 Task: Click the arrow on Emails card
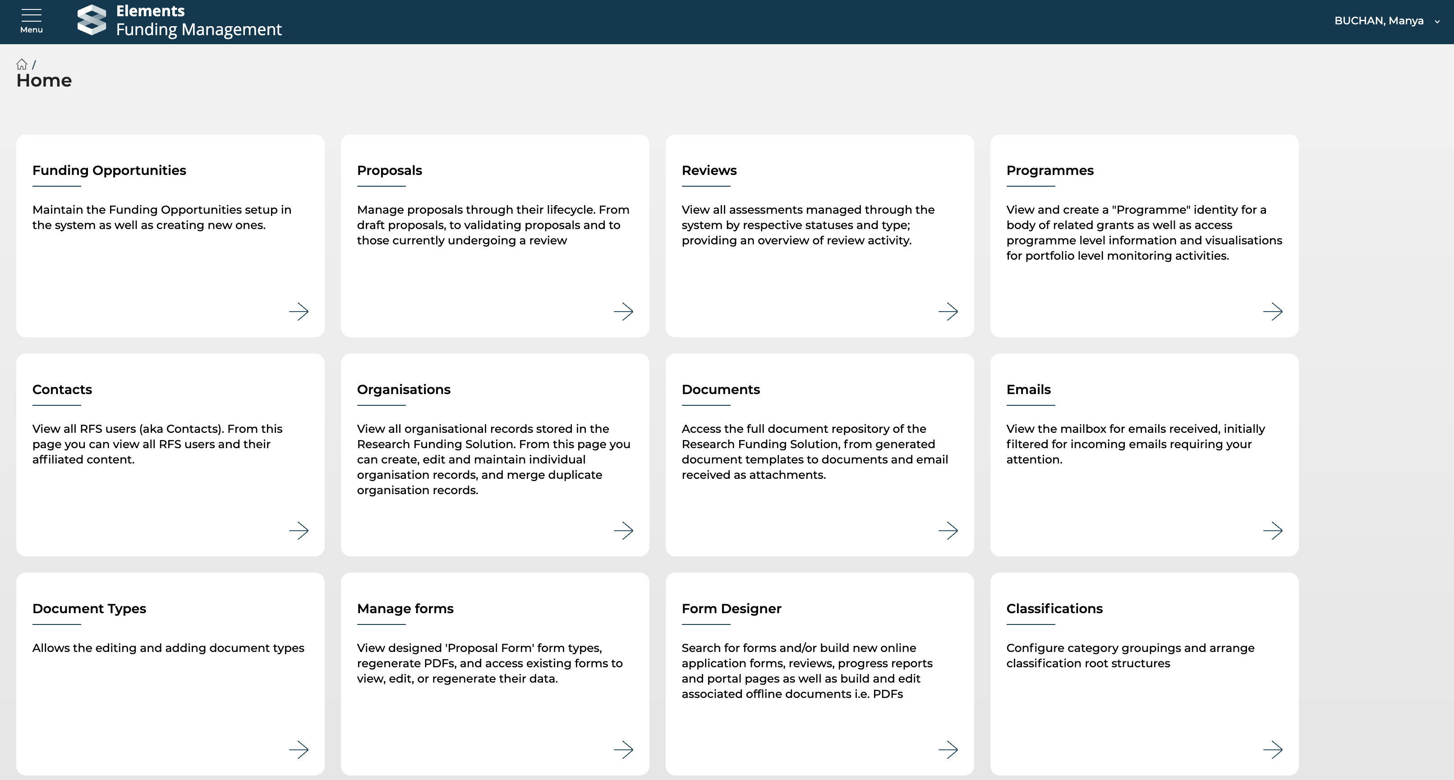point(1272,531)
